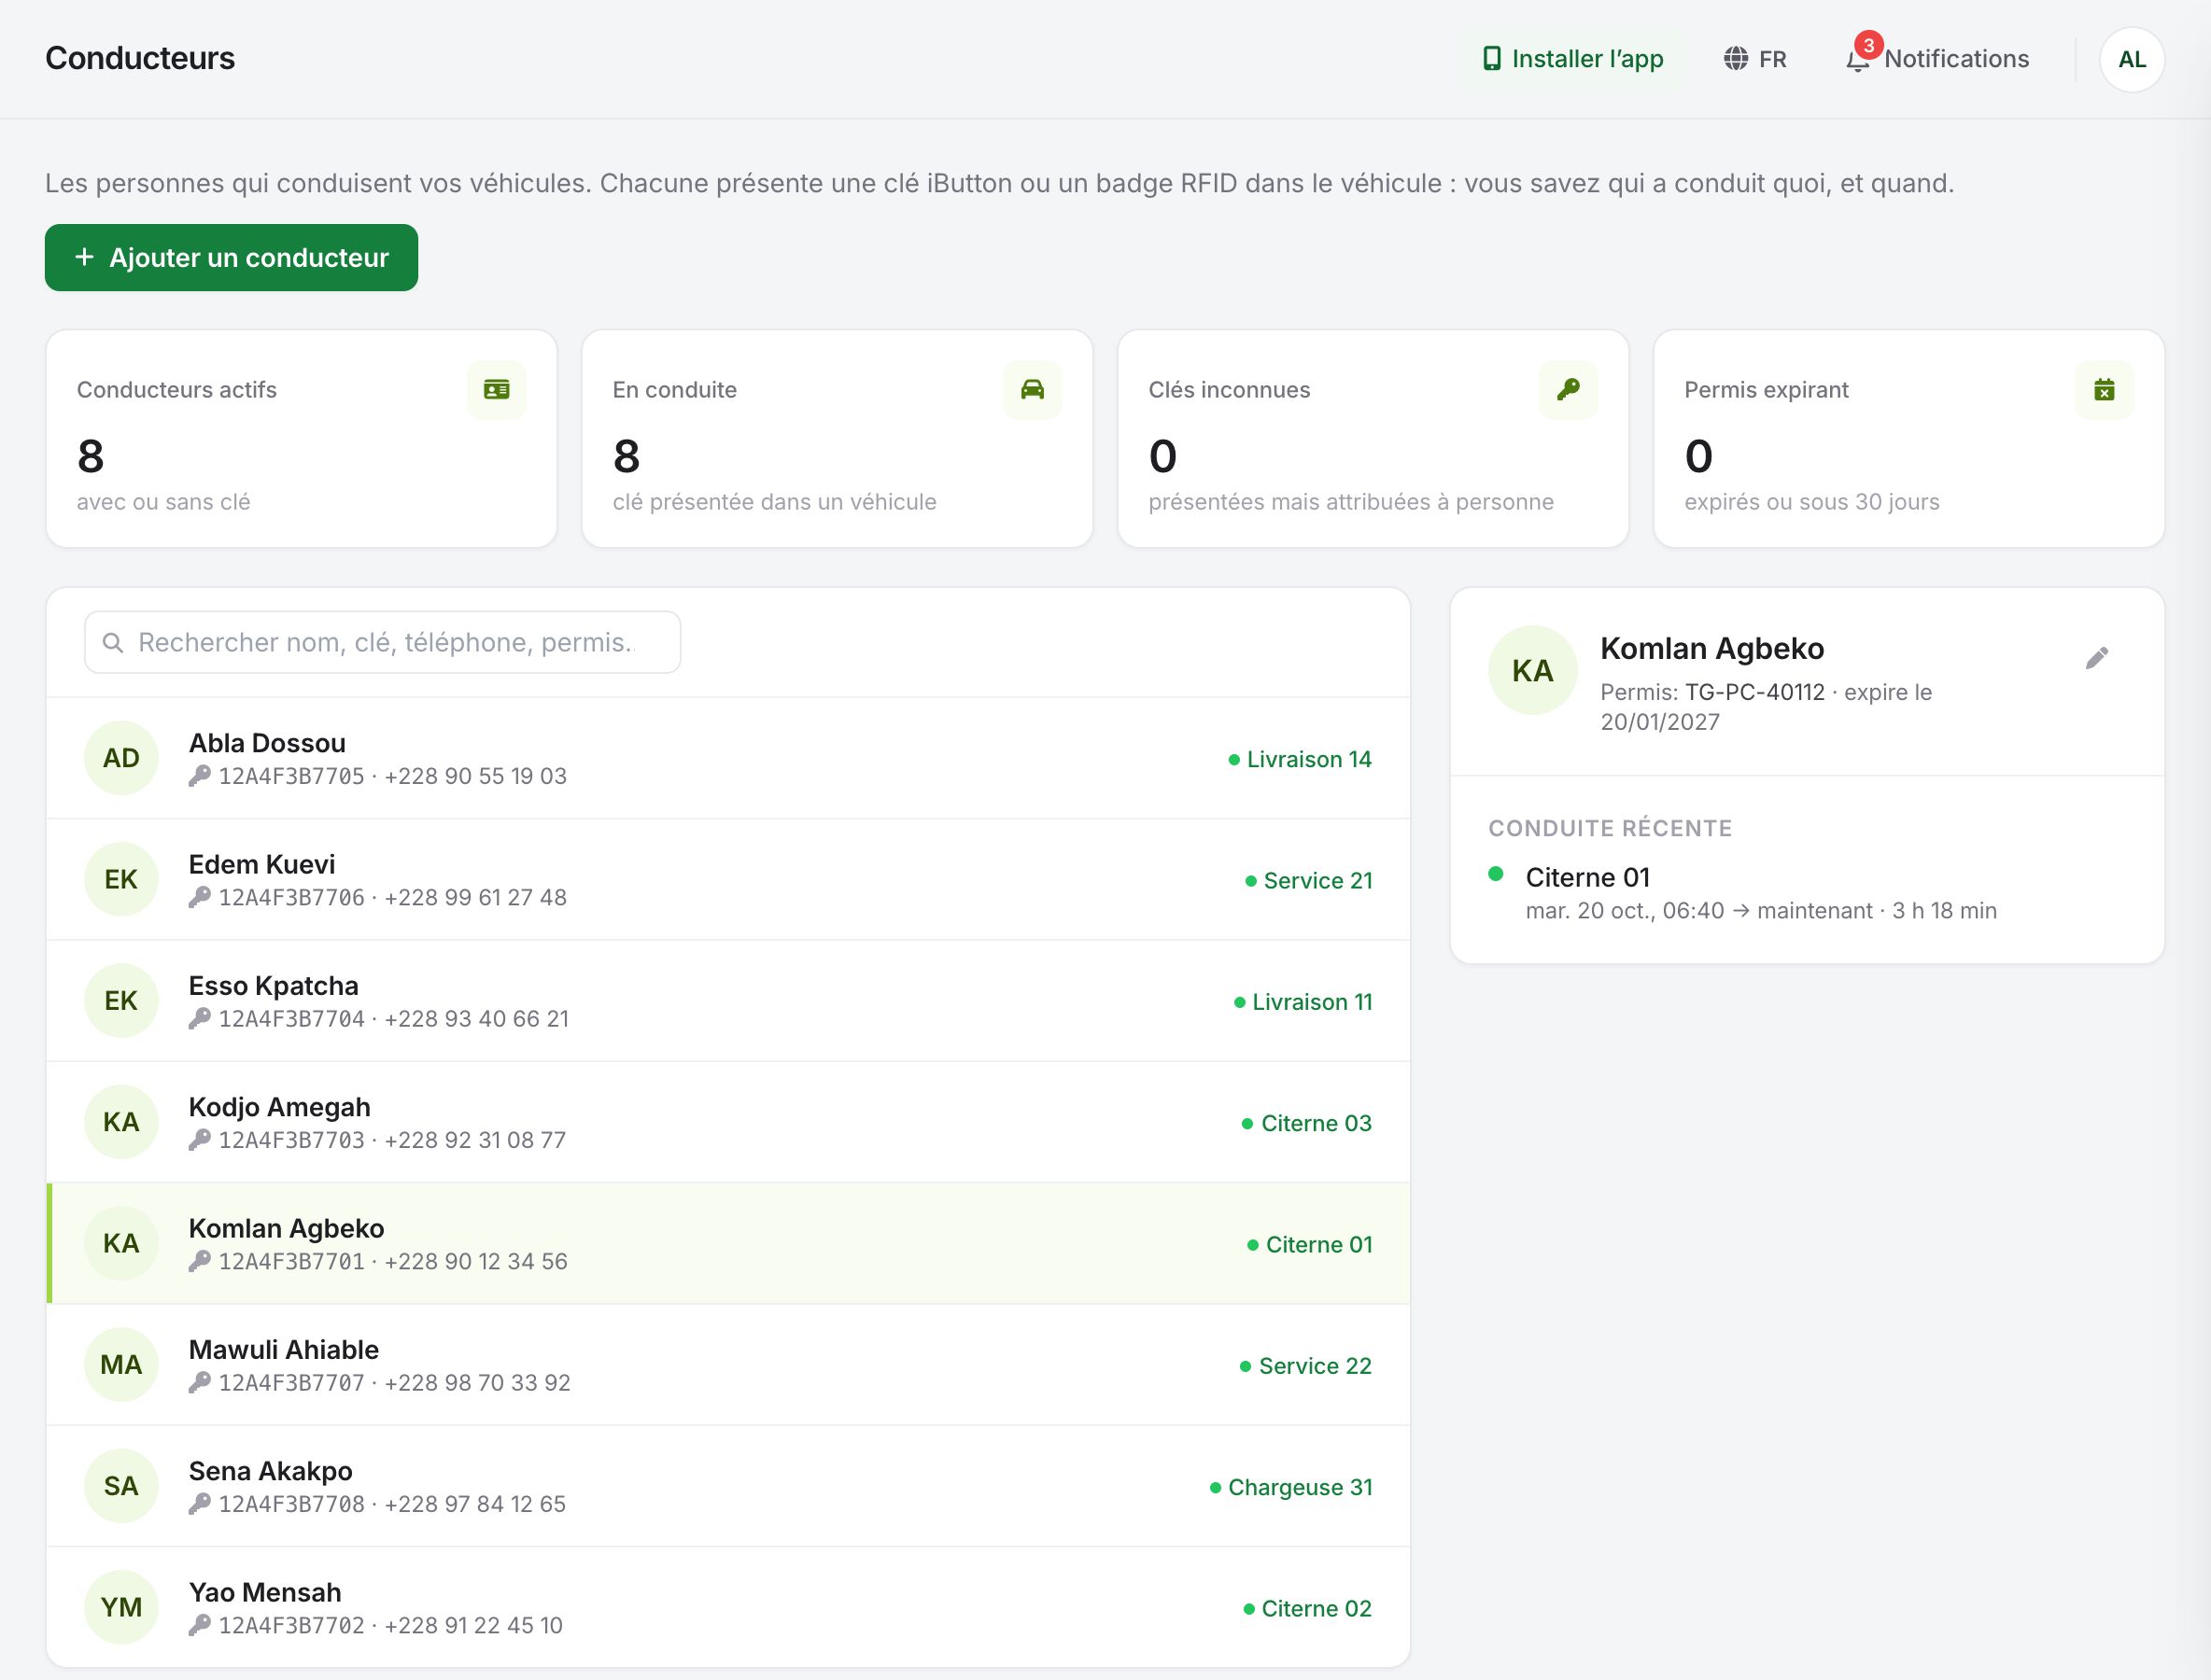This screenshot has height=1680, width=2211.
Task: Click Ajouter un conducteur button
Action: [232, 258]
